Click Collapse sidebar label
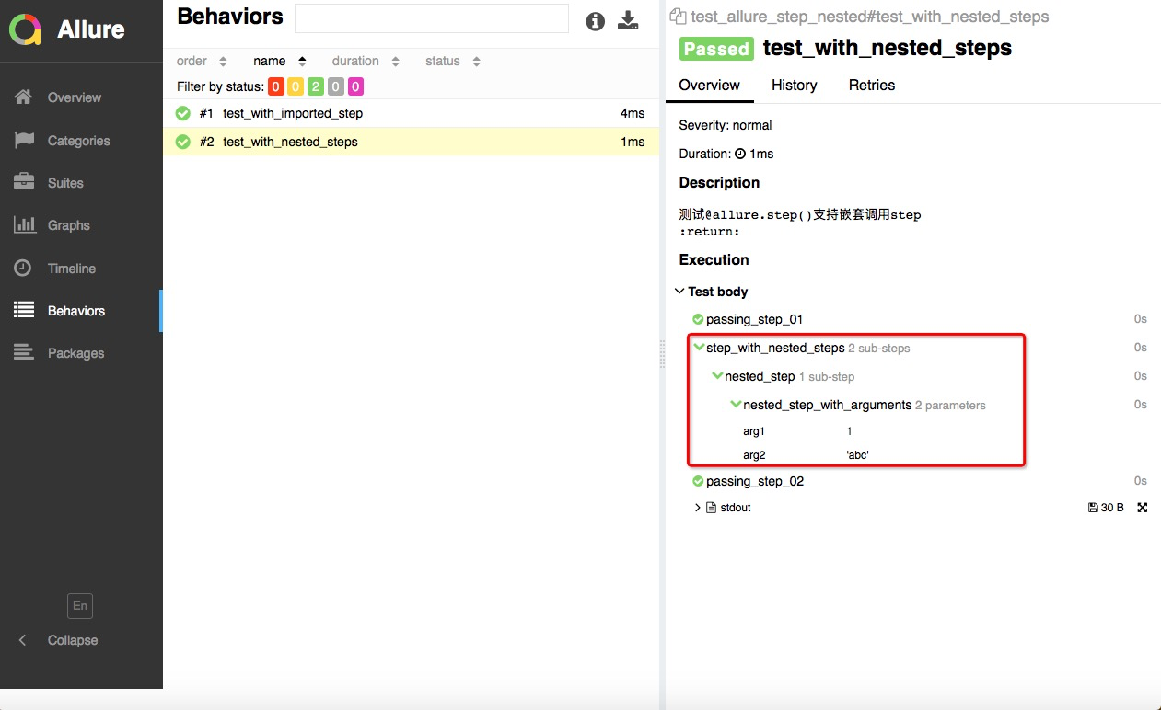Screen dimensions: 1161x710 coord(73,640)
